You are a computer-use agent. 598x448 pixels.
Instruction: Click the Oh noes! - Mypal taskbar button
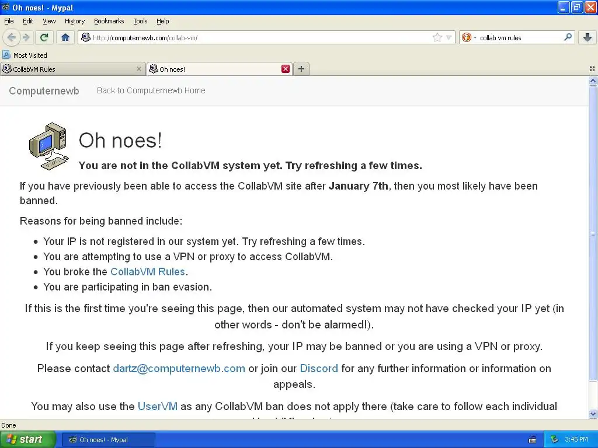pyautogui.click(x=108, y=440)
